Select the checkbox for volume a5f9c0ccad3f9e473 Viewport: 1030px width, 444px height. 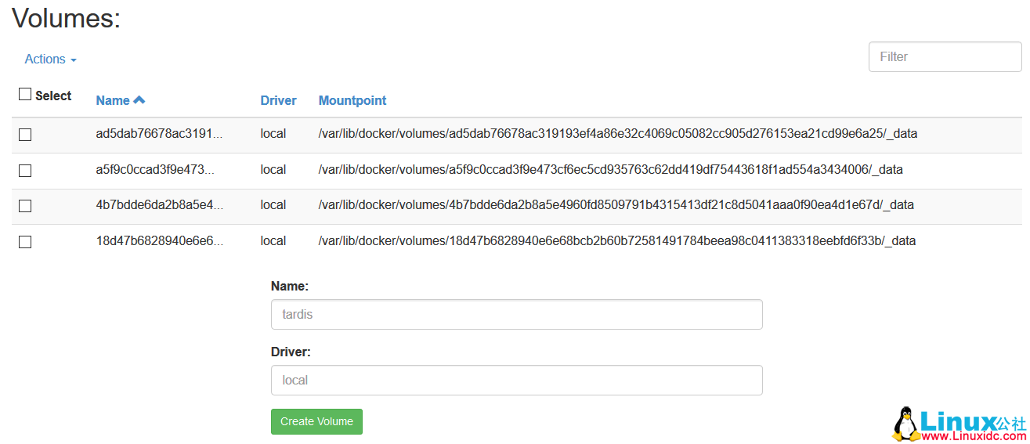tap(25, 171)
